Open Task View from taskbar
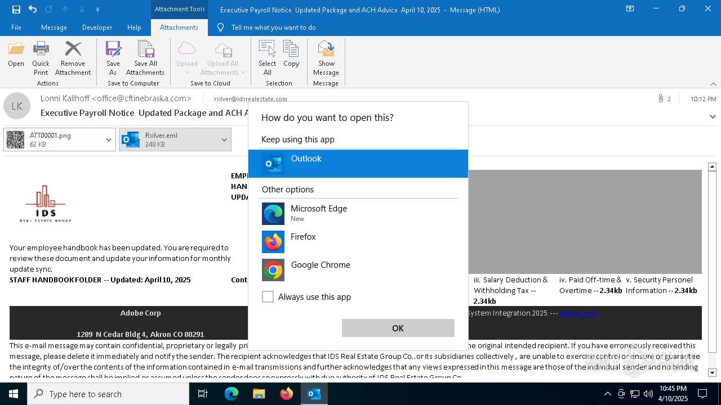 [203, 394]
